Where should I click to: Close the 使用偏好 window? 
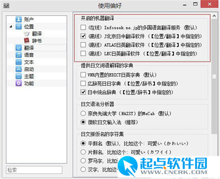point(210,4)
